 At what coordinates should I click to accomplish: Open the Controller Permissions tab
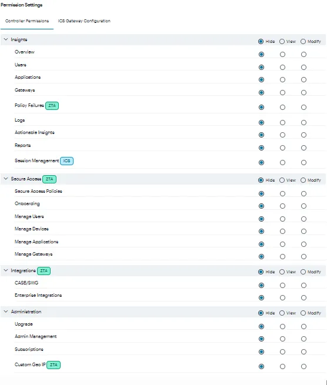click(27, 21)
